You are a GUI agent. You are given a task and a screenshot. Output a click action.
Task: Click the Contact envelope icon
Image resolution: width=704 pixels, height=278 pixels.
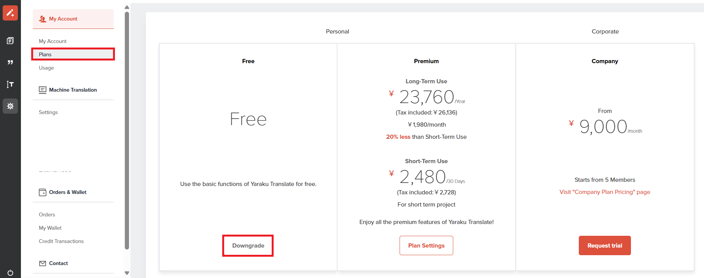tap(43, 264)
